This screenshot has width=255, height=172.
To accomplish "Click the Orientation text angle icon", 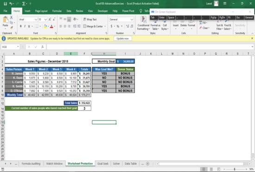I will point(75,19).
